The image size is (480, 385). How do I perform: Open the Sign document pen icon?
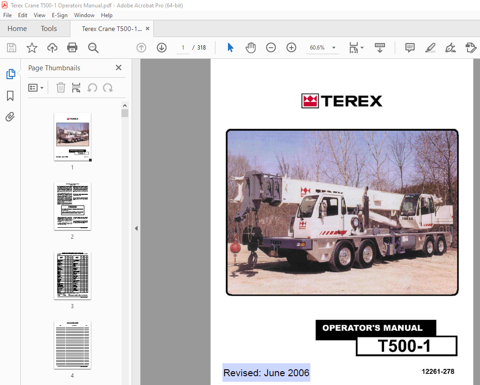tap(450, 48)
